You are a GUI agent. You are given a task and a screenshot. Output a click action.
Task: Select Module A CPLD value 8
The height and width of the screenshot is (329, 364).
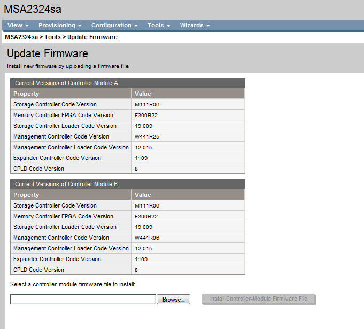tap(136, 169)
